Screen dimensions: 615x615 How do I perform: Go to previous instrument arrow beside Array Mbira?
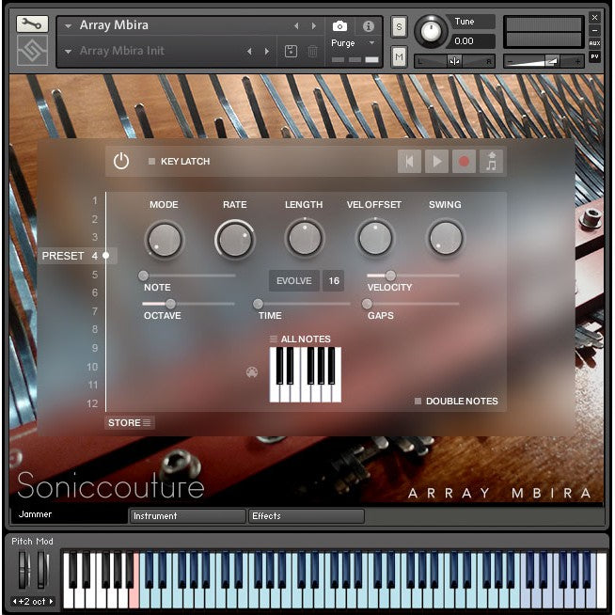(x=296, y=26)
